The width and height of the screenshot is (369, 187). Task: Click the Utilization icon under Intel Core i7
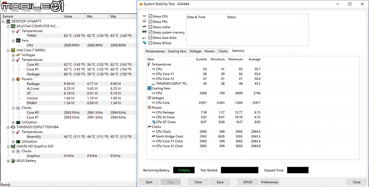[18, 122]
